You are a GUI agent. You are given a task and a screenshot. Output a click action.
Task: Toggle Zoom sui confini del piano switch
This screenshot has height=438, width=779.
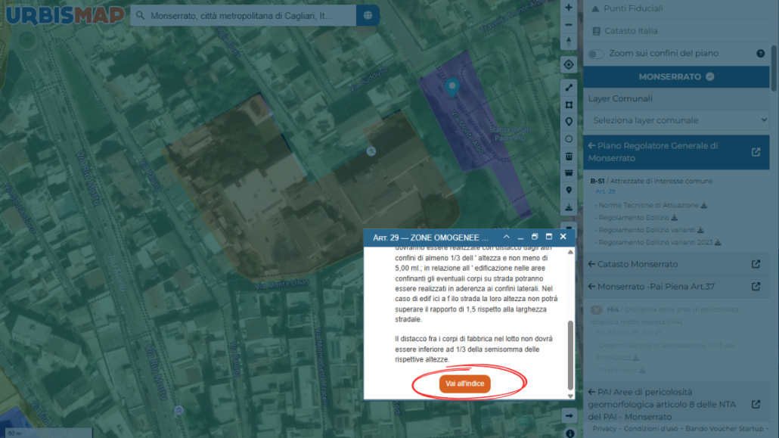click(x=596, y=54)
